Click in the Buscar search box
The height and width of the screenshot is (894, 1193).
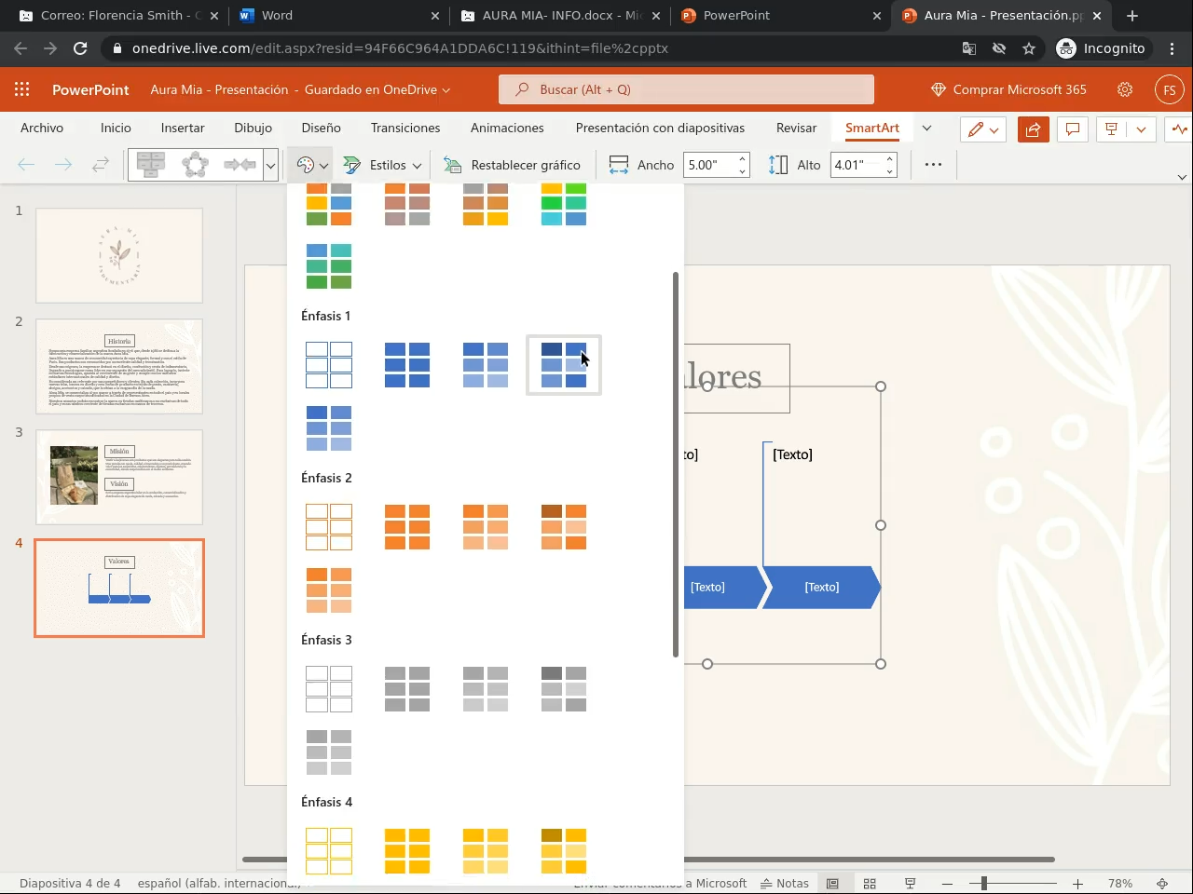(x=687, y=89)
